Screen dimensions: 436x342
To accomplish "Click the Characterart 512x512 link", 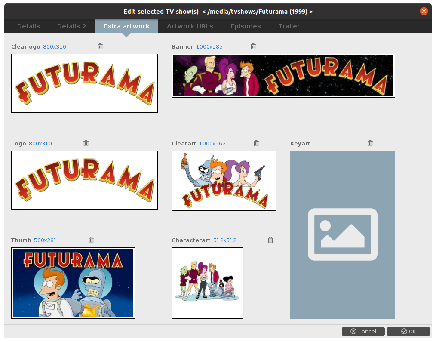I will coord(225,240).
